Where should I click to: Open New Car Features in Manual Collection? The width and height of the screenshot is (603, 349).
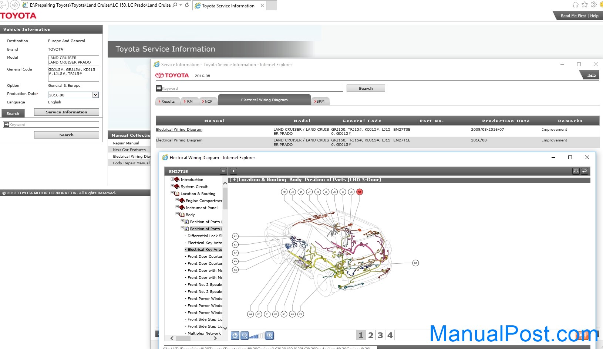coord(129,150)
